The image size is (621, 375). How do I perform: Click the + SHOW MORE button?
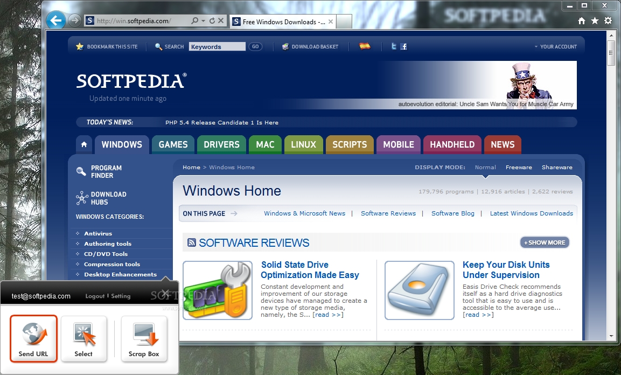point(545,242)
